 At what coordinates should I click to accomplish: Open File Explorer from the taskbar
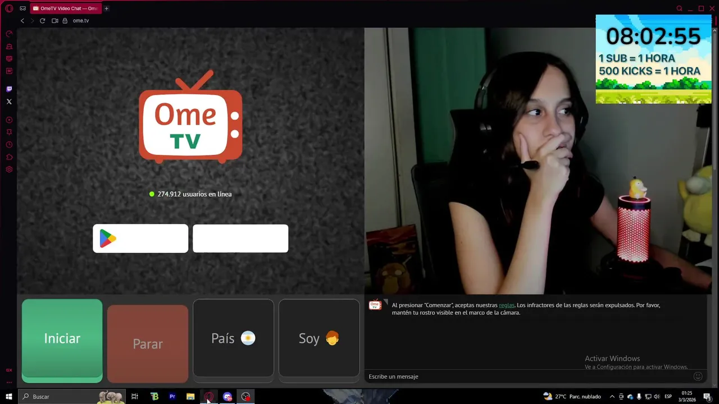190,397
